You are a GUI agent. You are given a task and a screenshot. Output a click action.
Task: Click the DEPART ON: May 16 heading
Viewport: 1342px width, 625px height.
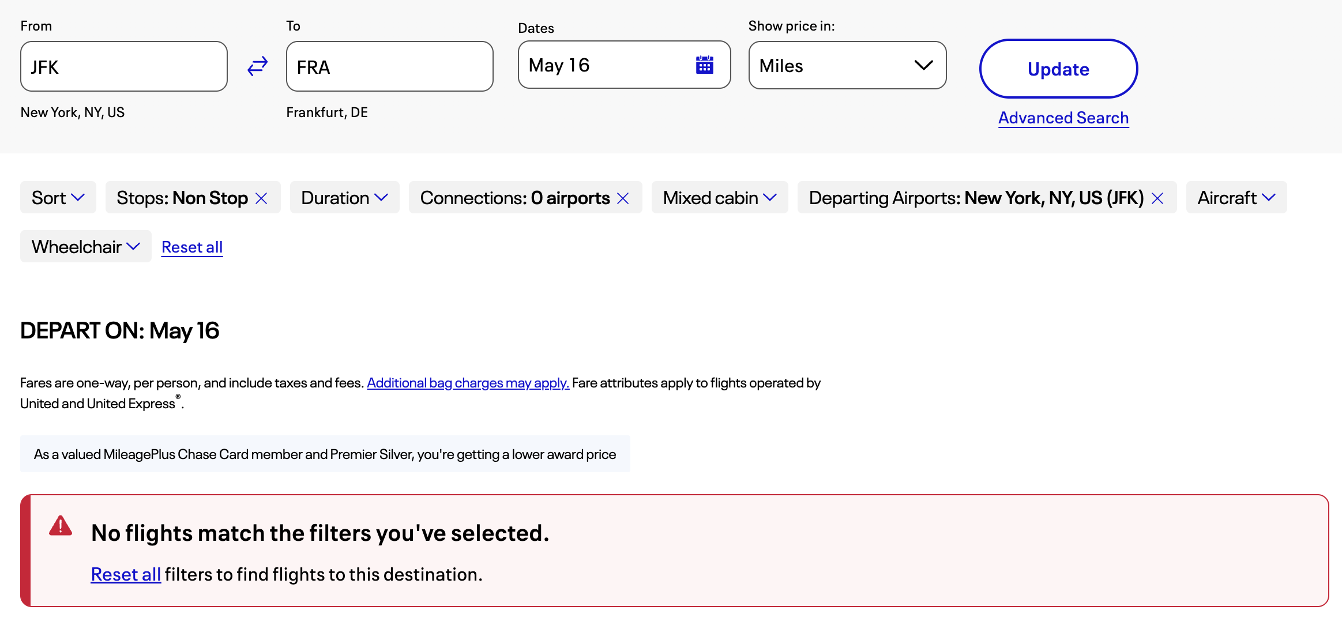click(120, 331)
